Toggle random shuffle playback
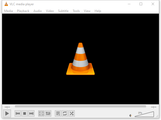Image resolution: width=161 pixels, height=120 pixels. point(72,113)
